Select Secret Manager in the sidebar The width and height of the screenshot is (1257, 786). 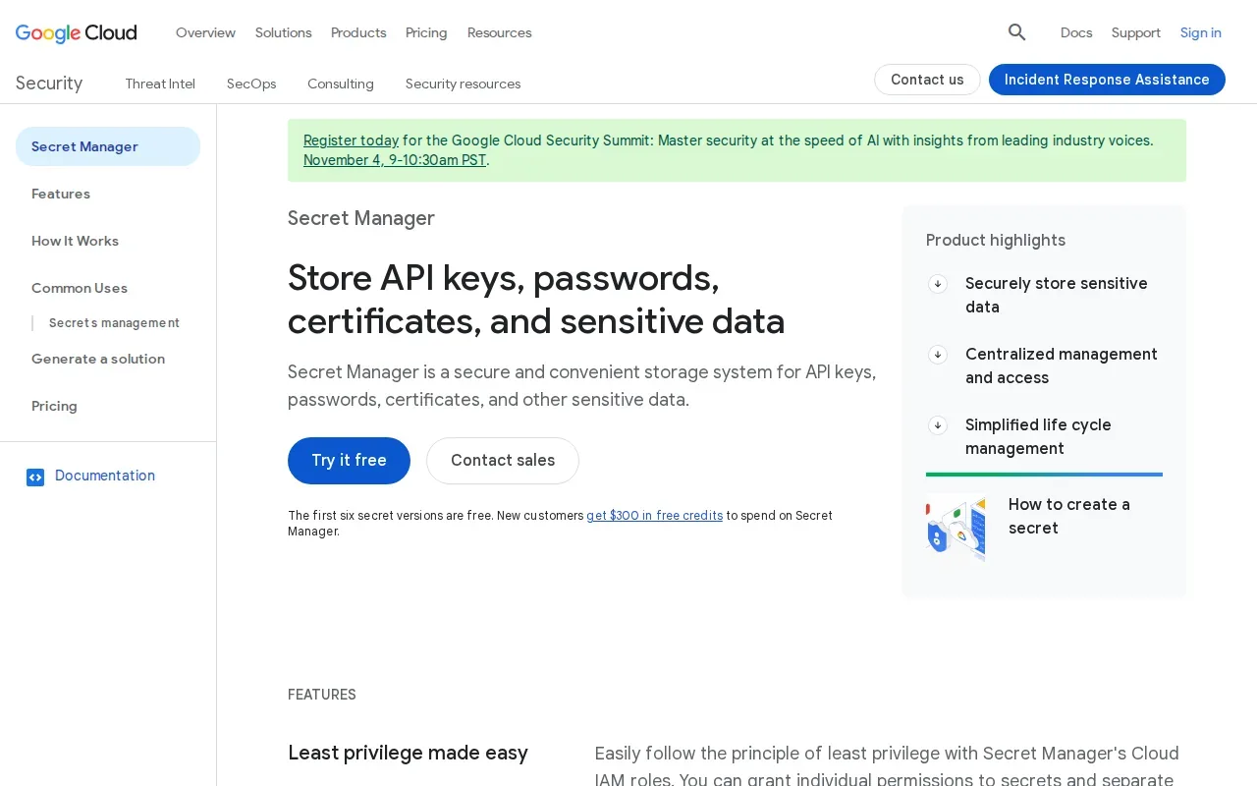[x=108, y=146]
